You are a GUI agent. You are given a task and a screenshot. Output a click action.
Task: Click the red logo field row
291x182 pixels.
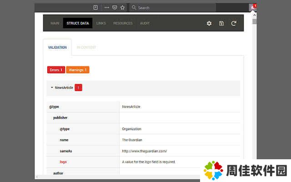(x=63, y=162)
